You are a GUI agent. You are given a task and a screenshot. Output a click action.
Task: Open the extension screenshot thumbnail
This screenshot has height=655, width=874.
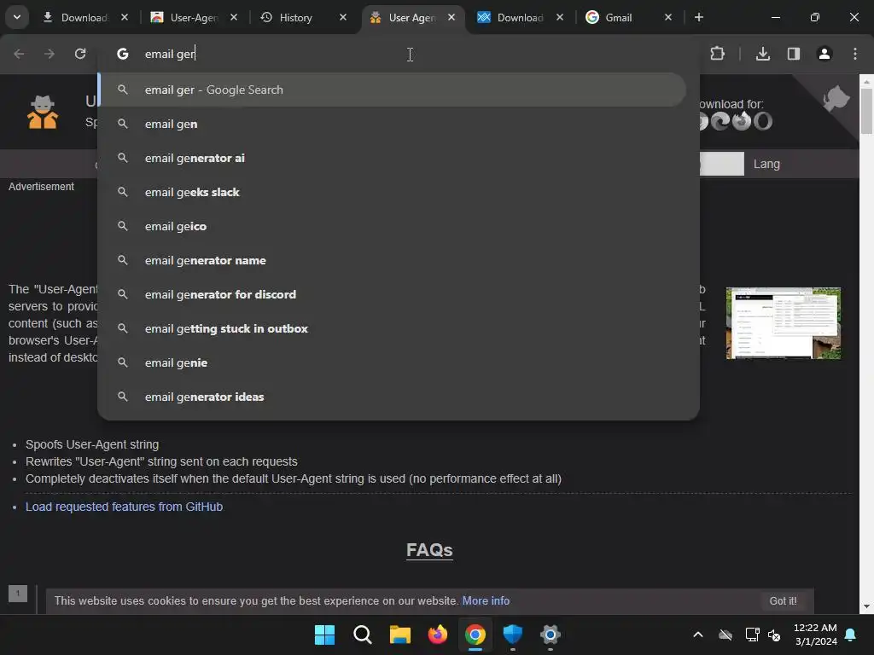pyautogui.click(x=784, y=323)
